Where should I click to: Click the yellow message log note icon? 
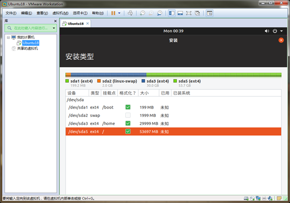(279, 198)
